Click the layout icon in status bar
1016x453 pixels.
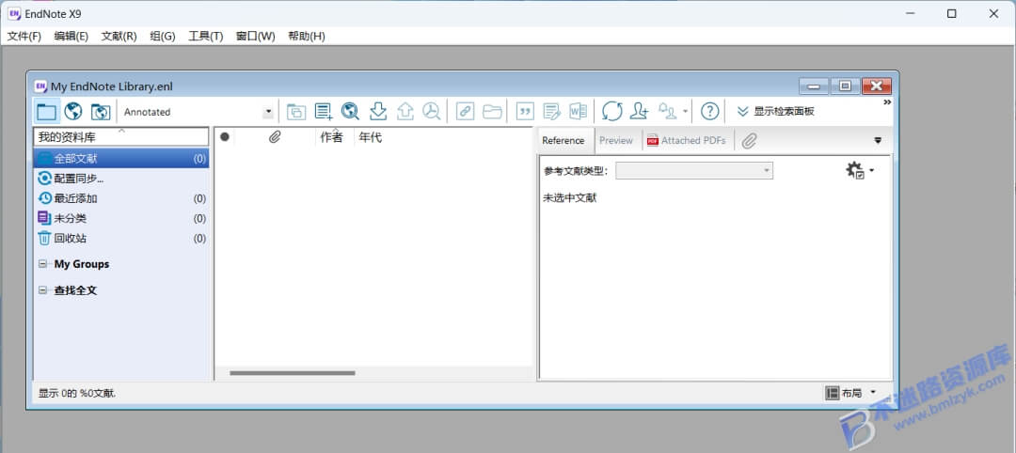832,393
